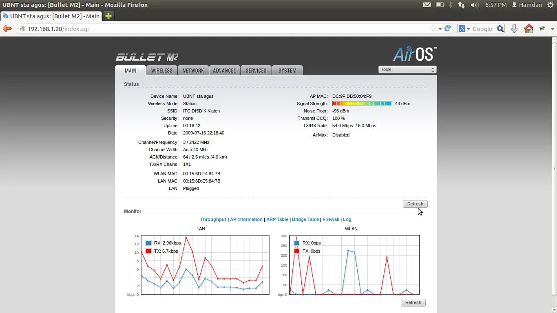Click the WLAN TX red legend swatch

[x=297, y=251]
